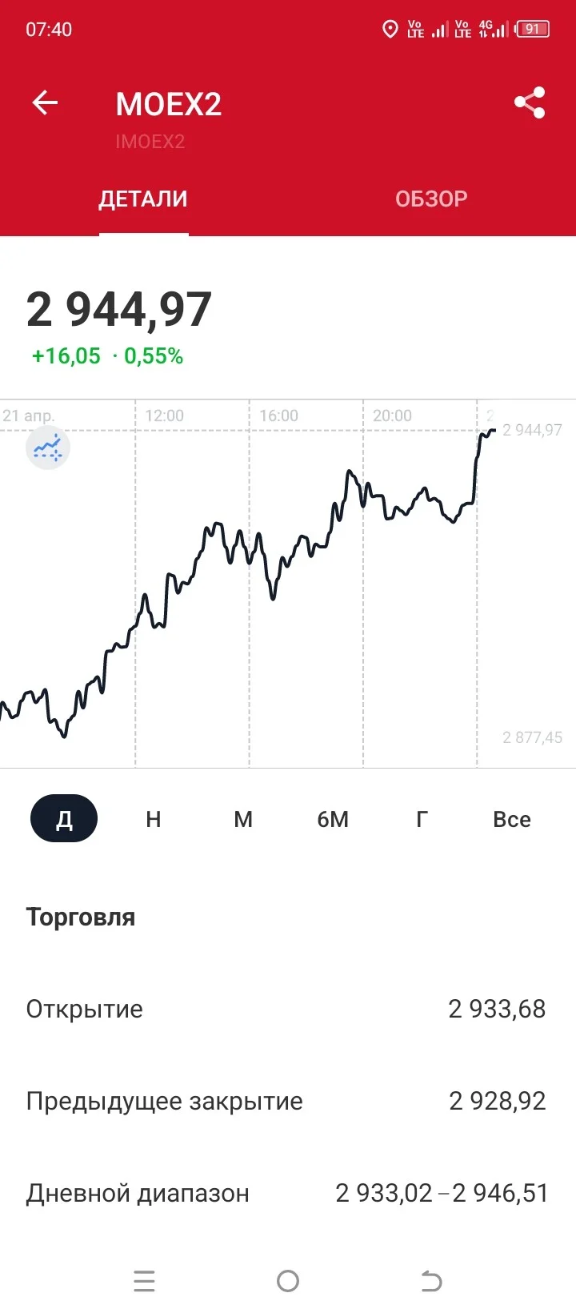Tap the back arrow icon
The height and width of the screenshot is (1313, 576).
click(45, 102)
